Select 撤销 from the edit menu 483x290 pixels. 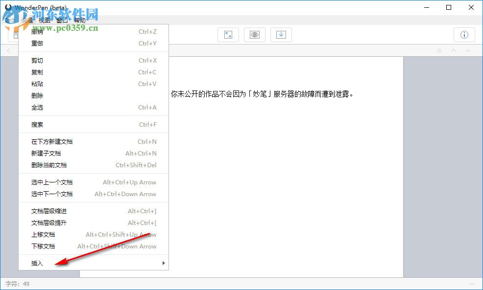coord(37,31)
